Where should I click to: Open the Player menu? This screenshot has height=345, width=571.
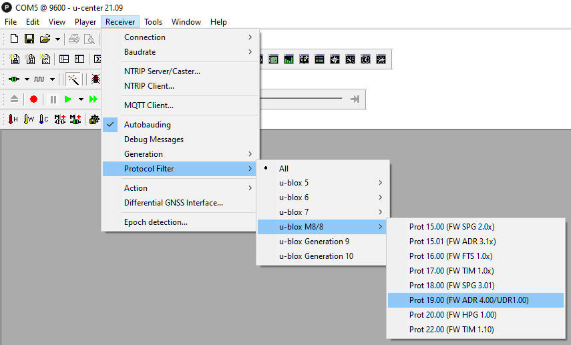point(85,22)
